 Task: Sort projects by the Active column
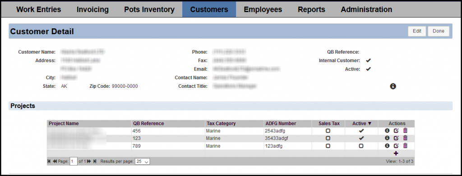362,123
